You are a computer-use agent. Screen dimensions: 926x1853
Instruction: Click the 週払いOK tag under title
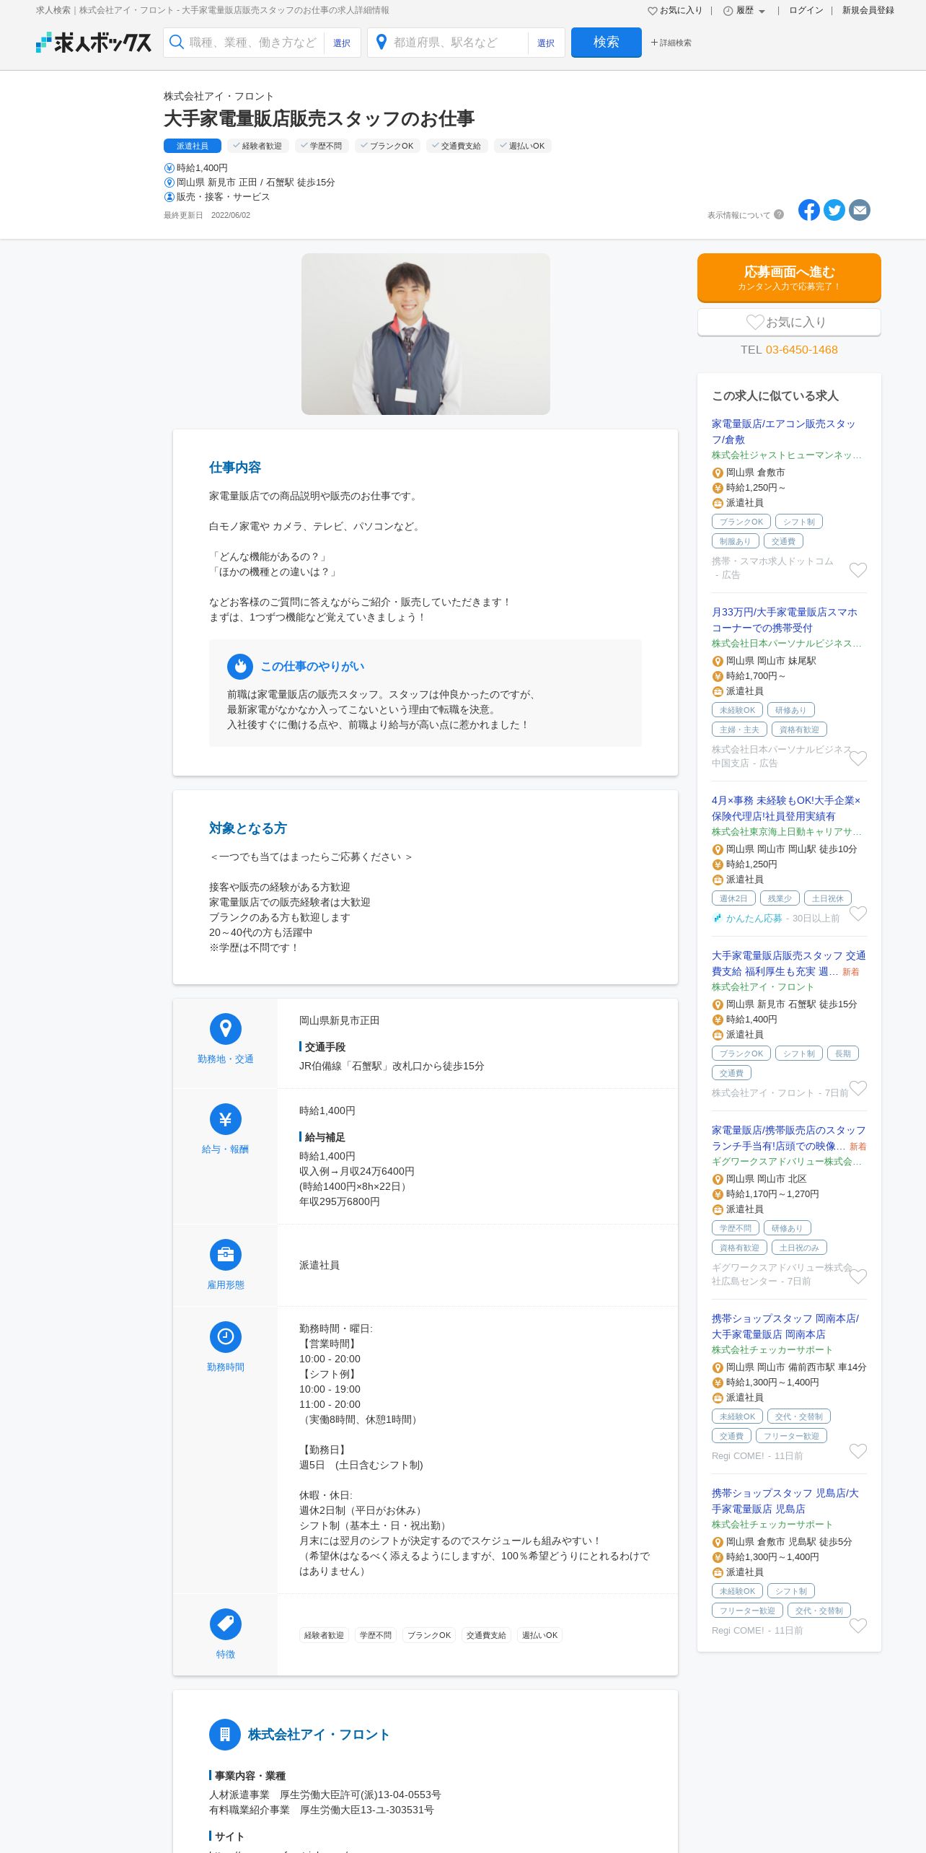tap(523, 146)
